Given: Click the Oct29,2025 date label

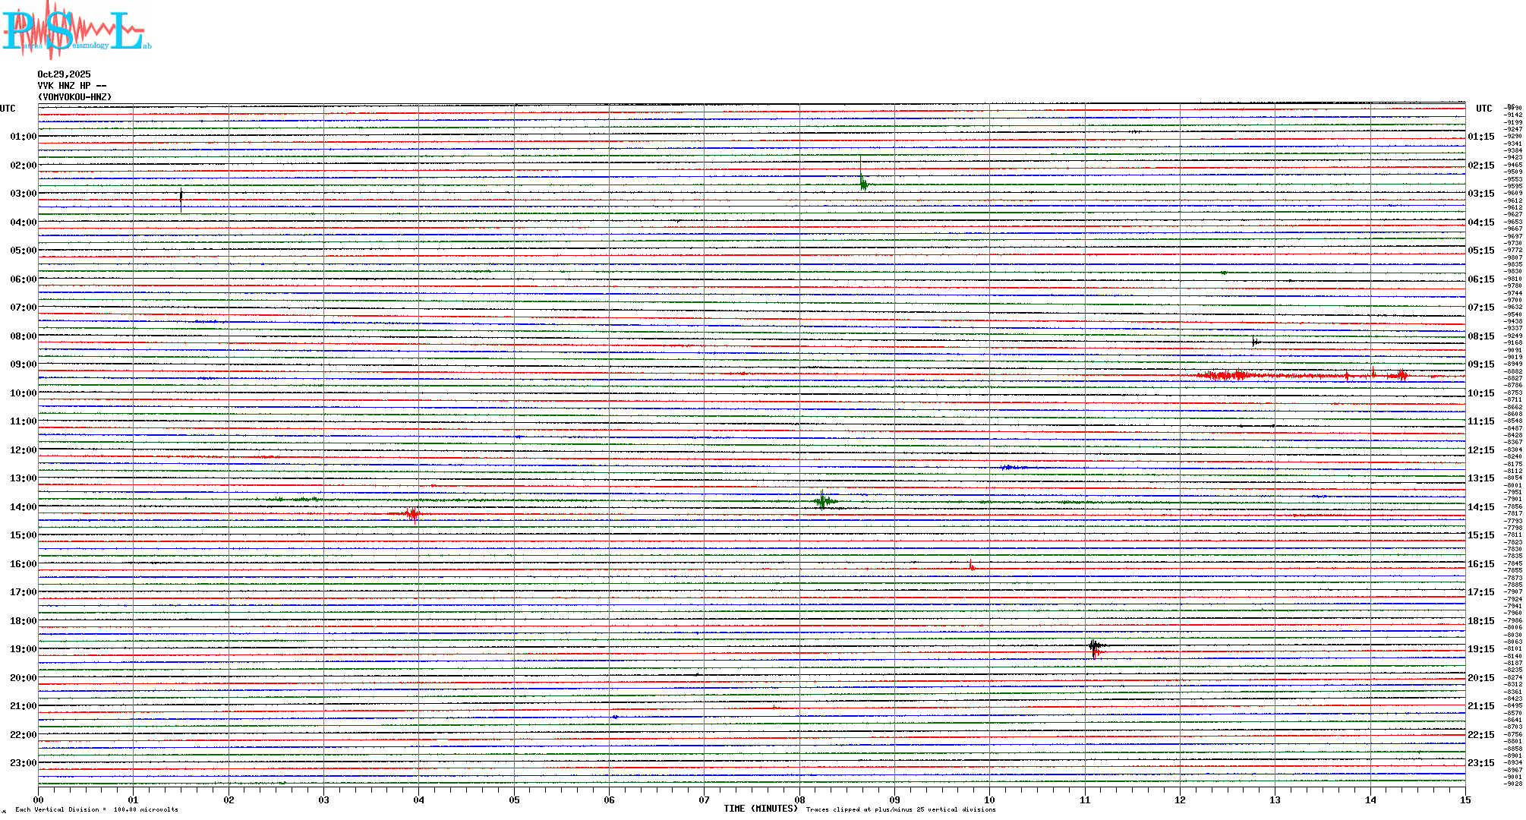Looking at the screenshot, I should click(64, 74).
